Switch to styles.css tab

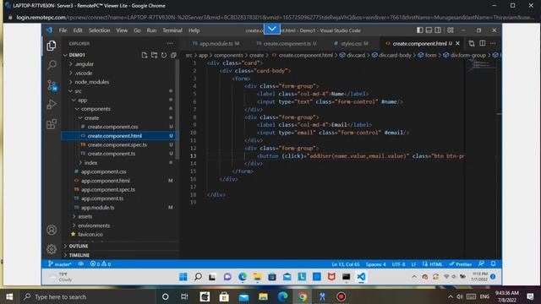point(352,43)
